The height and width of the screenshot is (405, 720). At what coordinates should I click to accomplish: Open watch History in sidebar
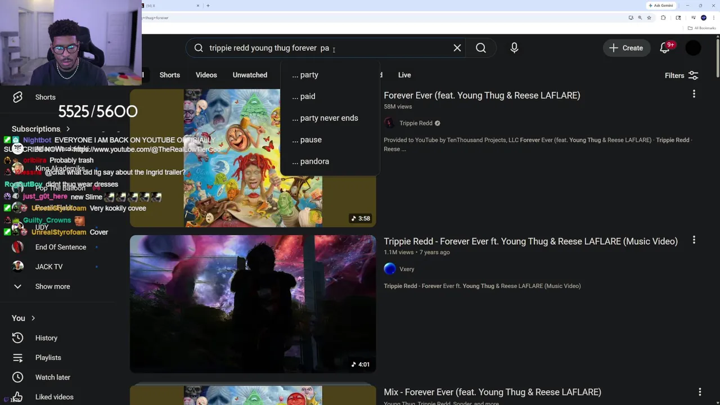point(46,338)
